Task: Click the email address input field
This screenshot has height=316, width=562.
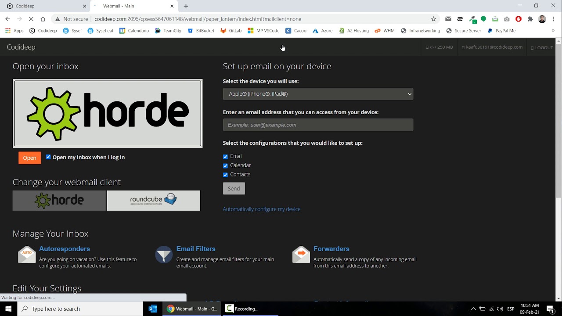Action: 318,125
